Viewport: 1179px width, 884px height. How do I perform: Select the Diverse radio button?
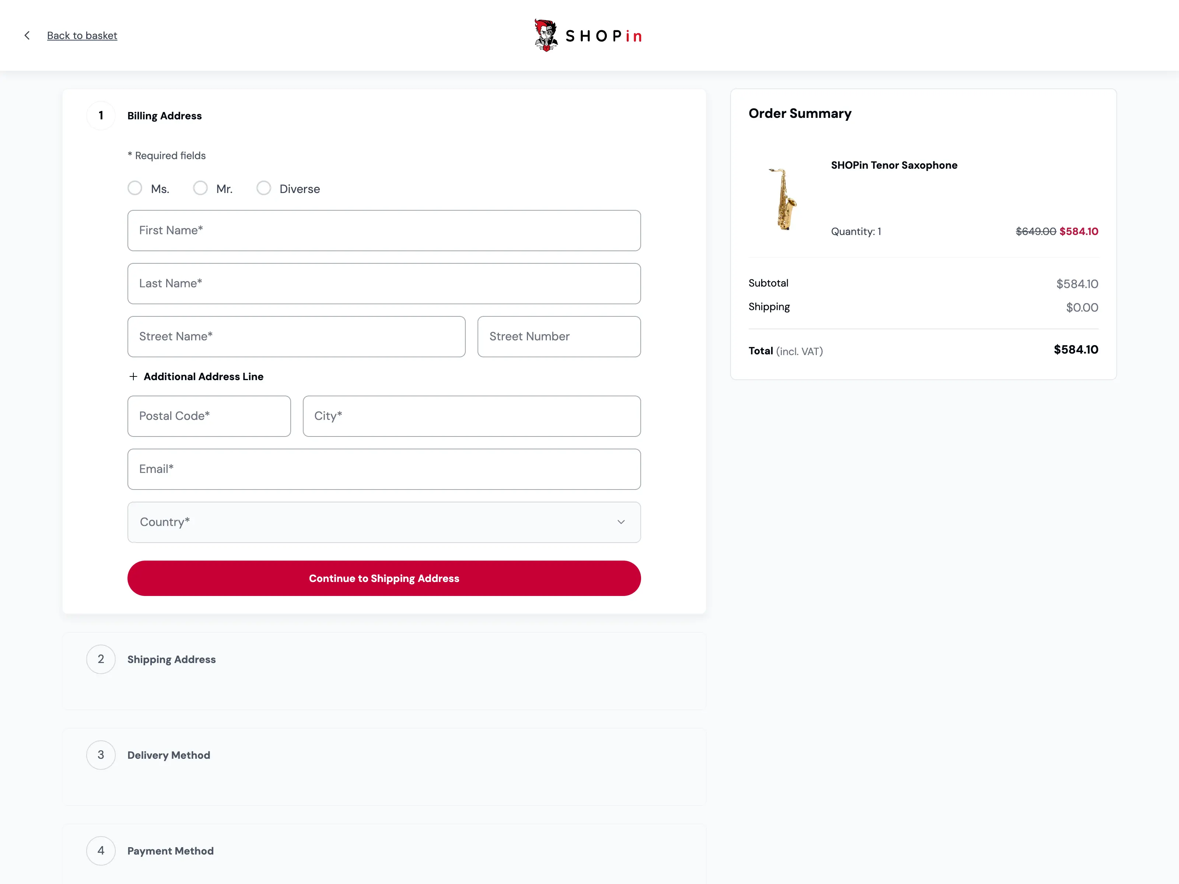264,188
